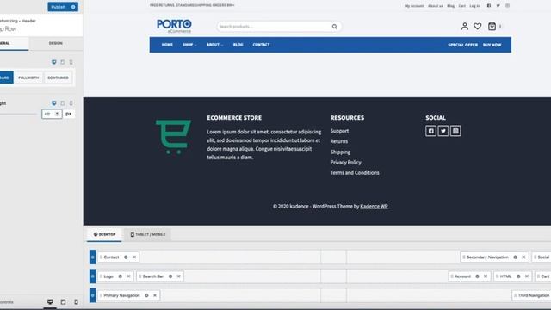Click the footer Twitter icon

(x=443, y=131)
